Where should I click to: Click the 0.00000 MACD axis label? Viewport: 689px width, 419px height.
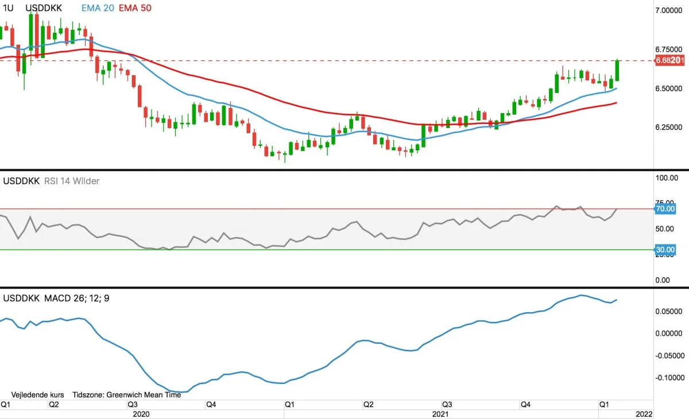coord(669,333)
